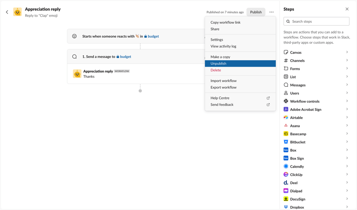Click the Basecamp app icon
The image size is (357, 210).
tap(286, 134)
